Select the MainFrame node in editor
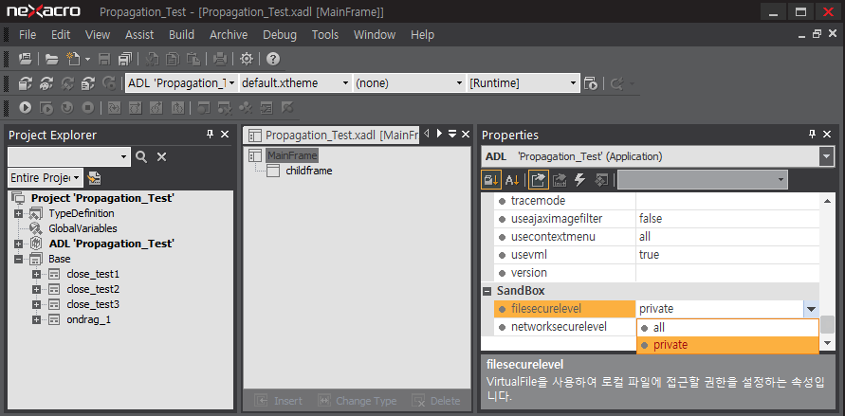845x416 pixels. pyautogui.click(x=291, y=155)
